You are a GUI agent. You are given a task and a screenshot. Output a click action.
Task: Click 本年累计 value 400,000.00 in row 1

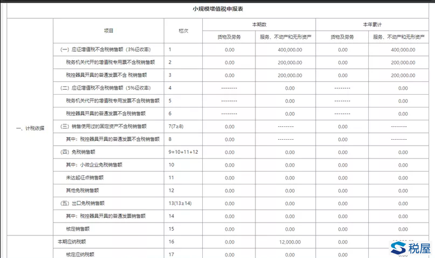[x=403, y=50]
